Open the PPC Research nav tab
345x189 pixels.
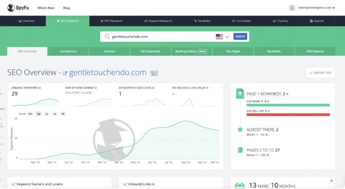(112, 21)
